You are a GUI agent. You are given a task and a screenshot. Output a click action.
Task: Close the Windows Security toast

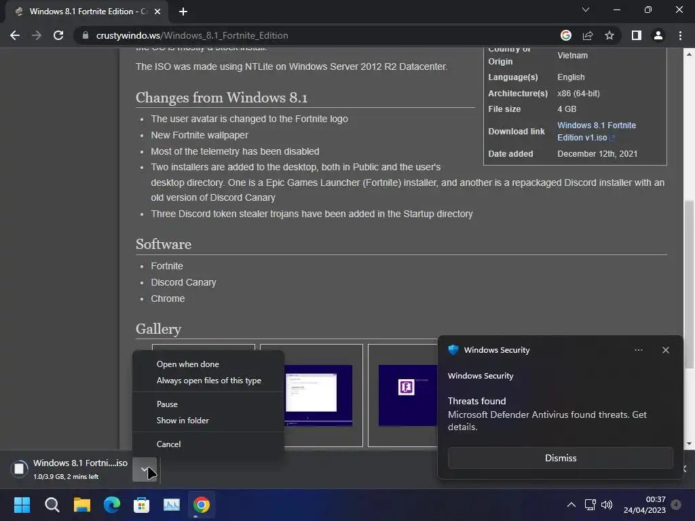[665, 350]
